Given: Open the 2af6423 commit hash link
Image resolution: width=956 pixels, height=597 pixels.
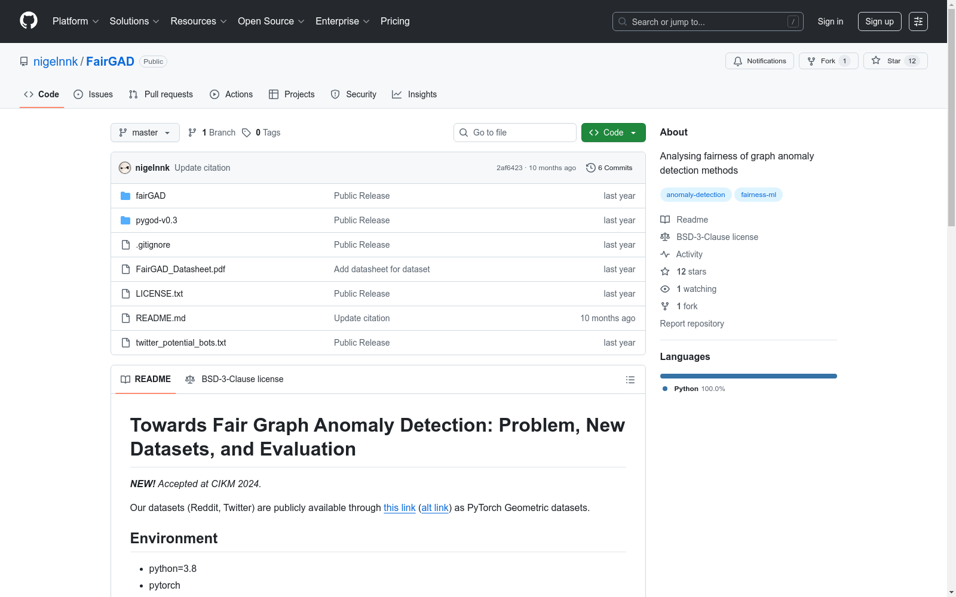Looking at the screenshot, I should (510, 168).
